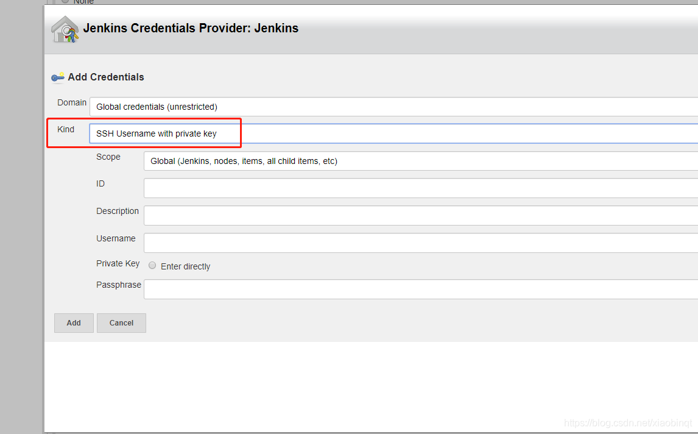Click the Add Credentials heading text
The width and height of the screenshot is (698, 434).
coord(106,77)
